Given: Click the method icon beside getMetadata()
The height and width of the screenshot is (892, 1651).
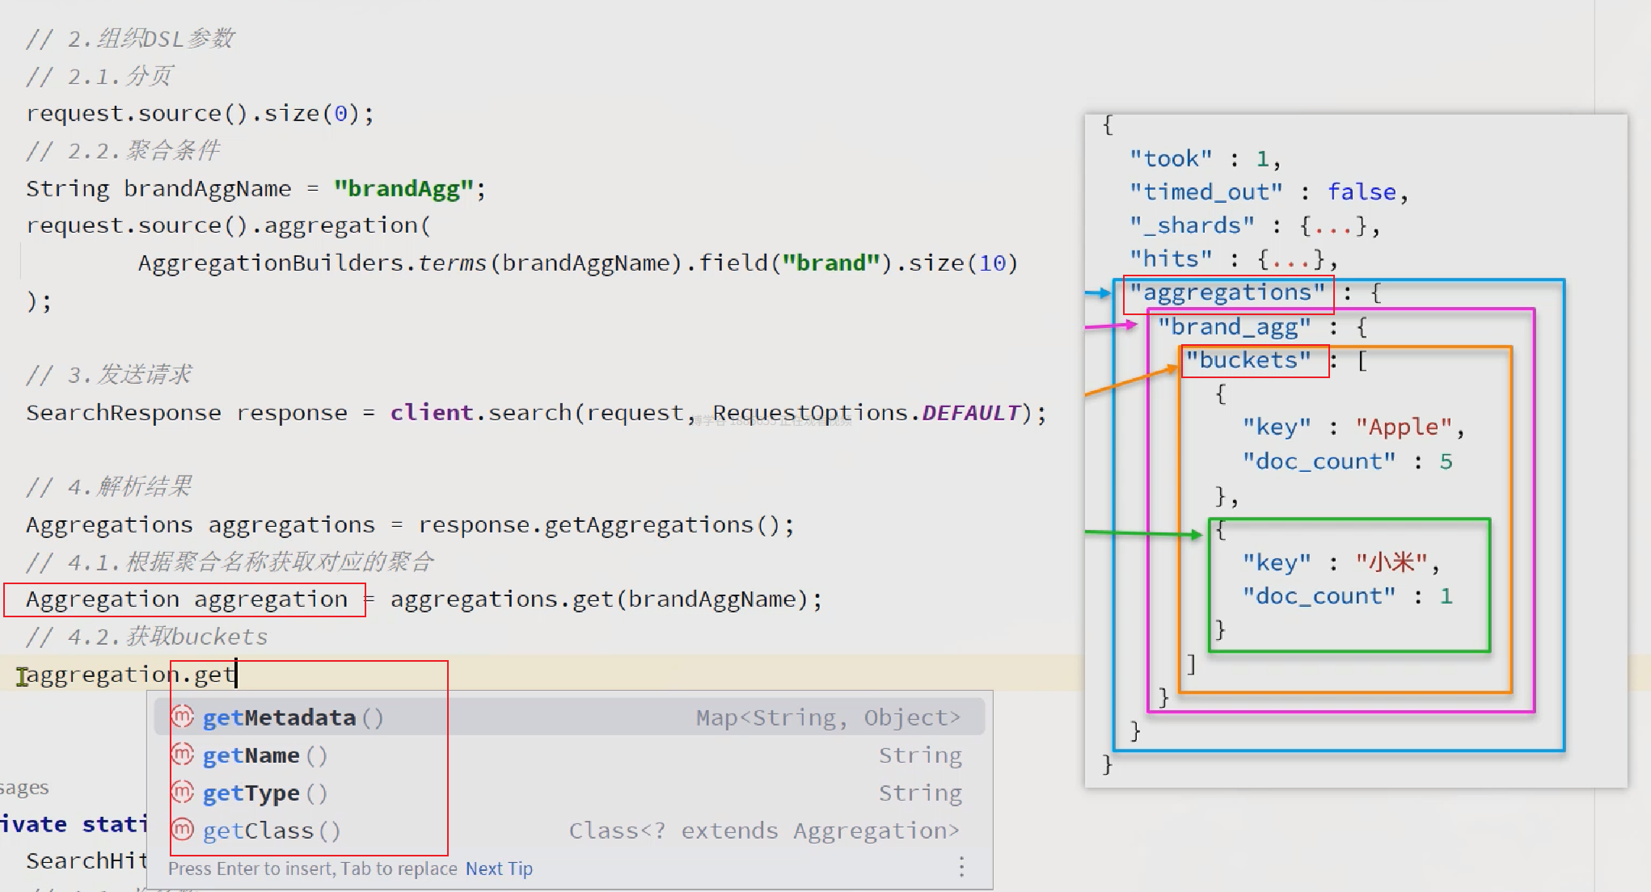Looking at the screenshot, I should tap(183, 717).
